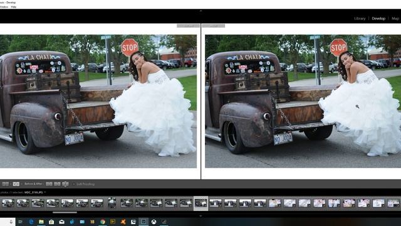
Task: Open the Mail app from the taskbar
Action: coord(61,222)
